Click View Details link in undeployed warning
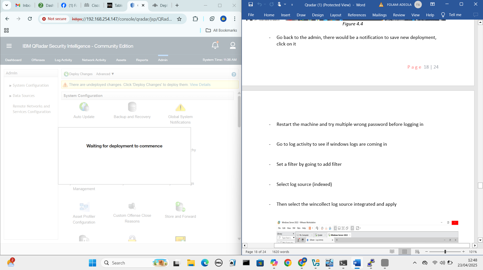The image size is (483, 270). pyautogui.click(x=200, y=85)
